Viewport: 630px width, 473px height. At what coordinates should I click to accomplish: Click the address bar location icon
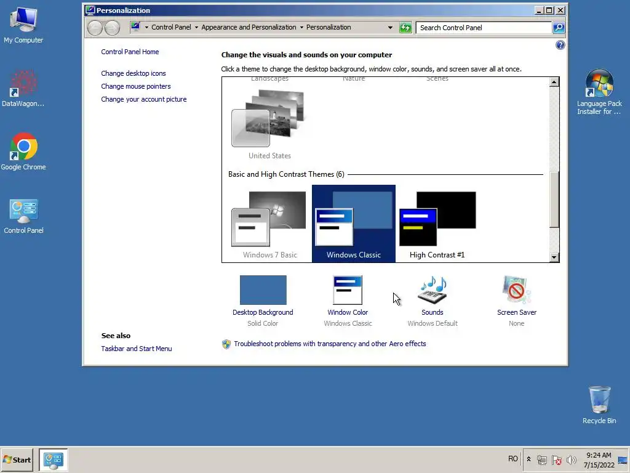pos(135,27)
